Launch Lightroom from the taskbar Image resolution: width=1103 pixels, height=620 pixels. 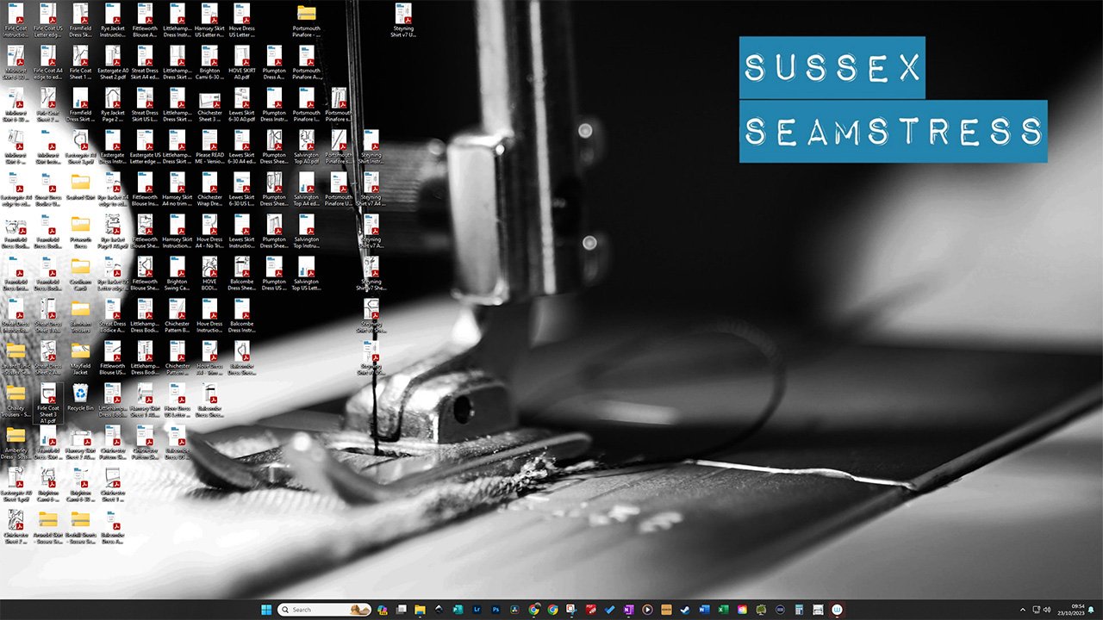coord(477,610)
